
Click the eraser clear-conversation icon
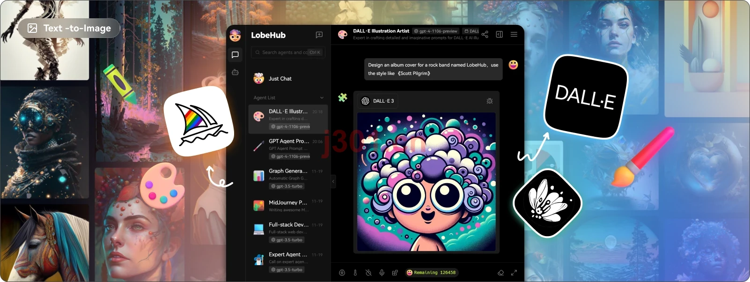(500, 273)
